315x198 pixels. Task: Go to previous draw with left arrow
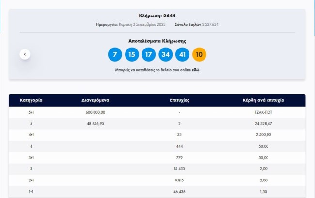pos(25,54)
